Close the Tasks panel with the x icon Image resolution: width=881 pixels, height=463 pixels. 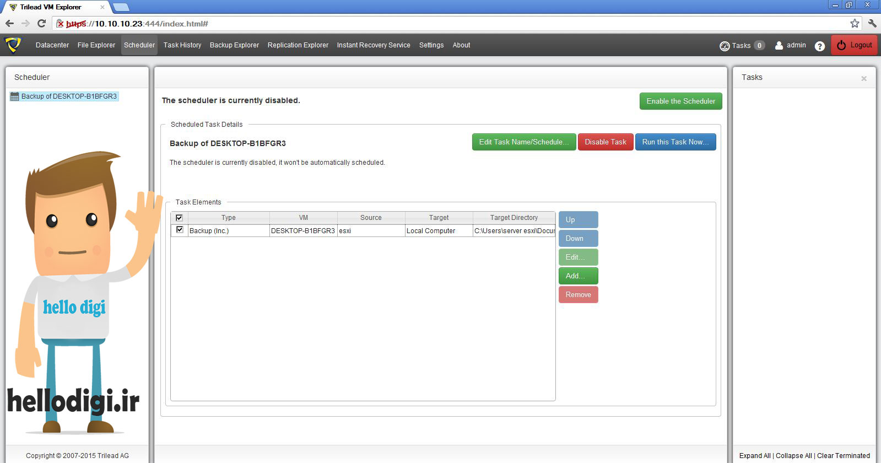point(864,78)
